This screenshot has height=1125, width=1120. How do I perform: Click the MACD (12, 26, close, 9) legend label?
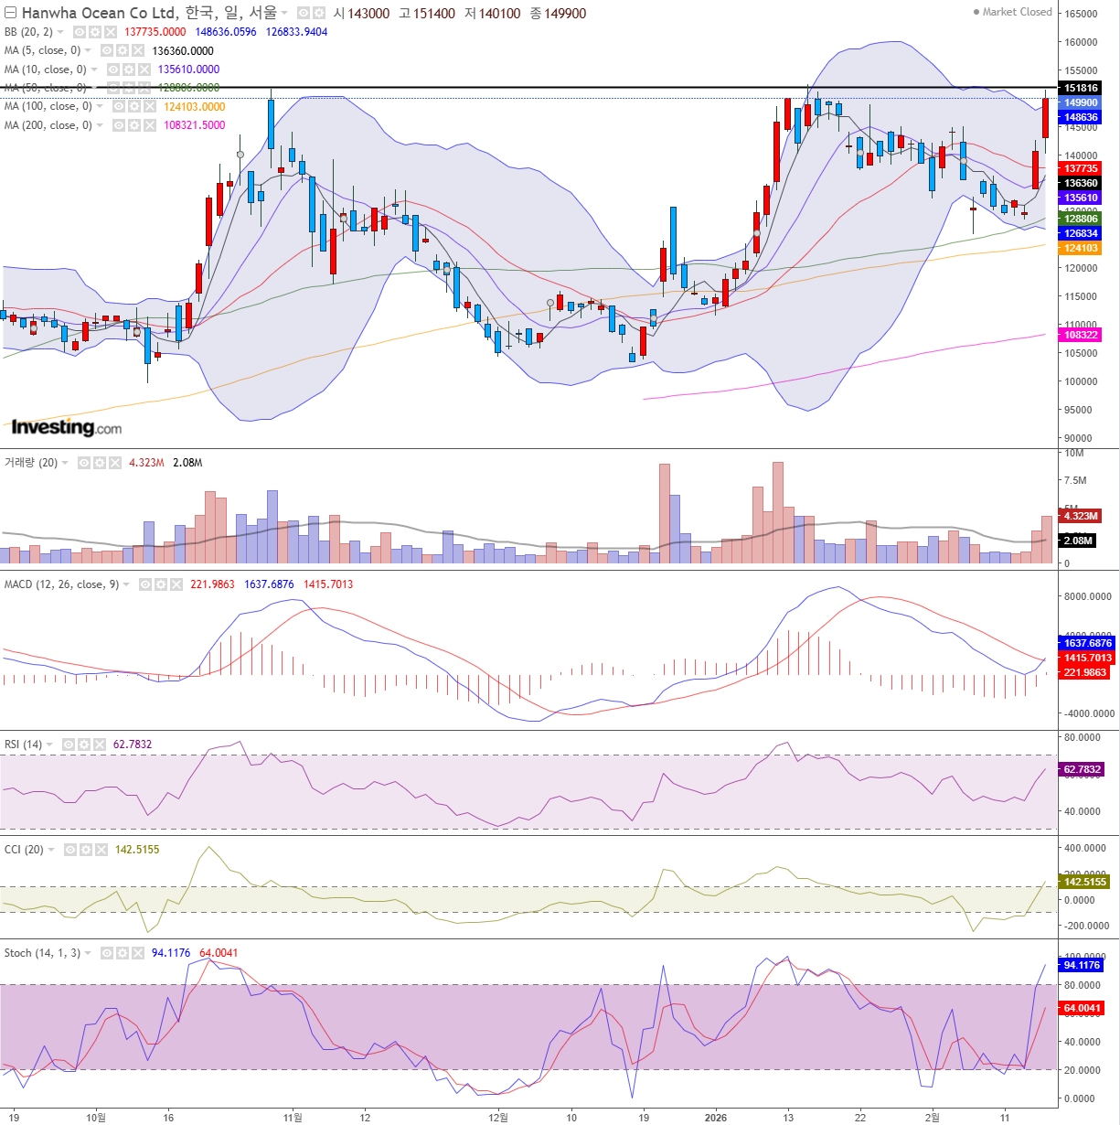pyautogui.click(x=61, y=584)
